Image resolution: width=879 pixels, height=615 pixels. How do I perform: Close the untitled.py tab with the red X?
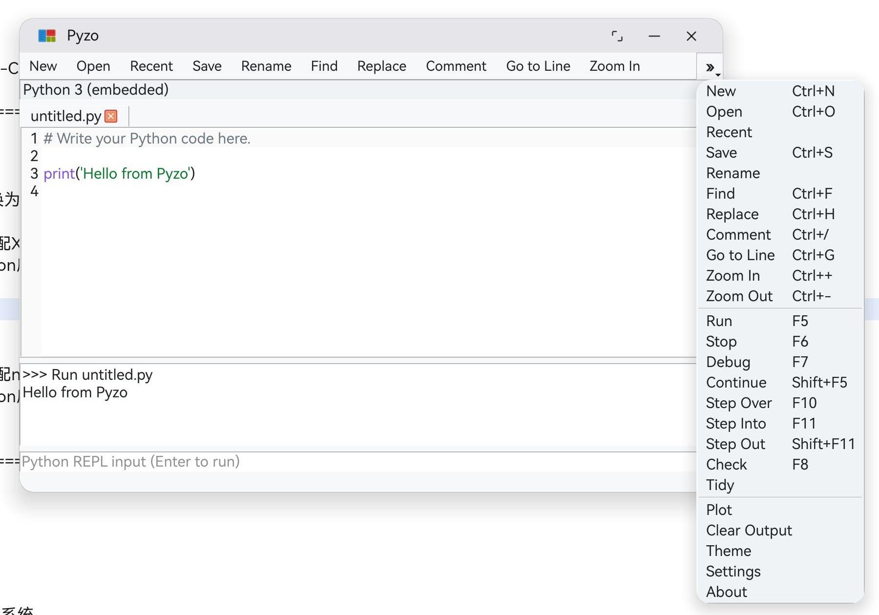pos(111,116)
